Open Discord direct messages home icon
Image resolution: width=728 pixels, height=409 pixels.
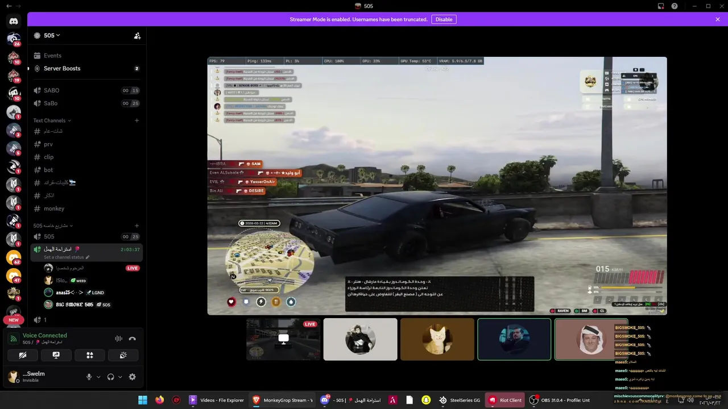14,21
